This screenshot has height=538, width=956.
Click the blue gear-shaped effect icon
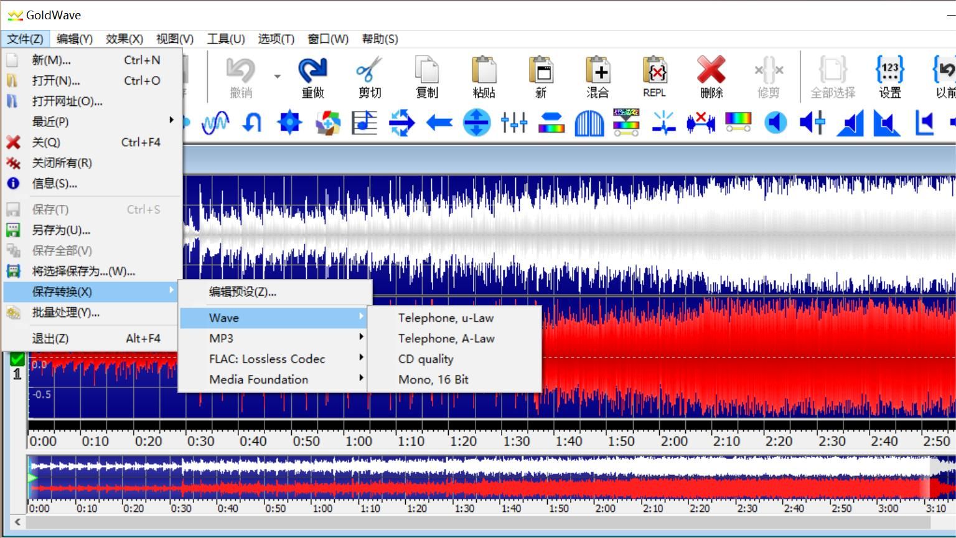coord(289,123)
